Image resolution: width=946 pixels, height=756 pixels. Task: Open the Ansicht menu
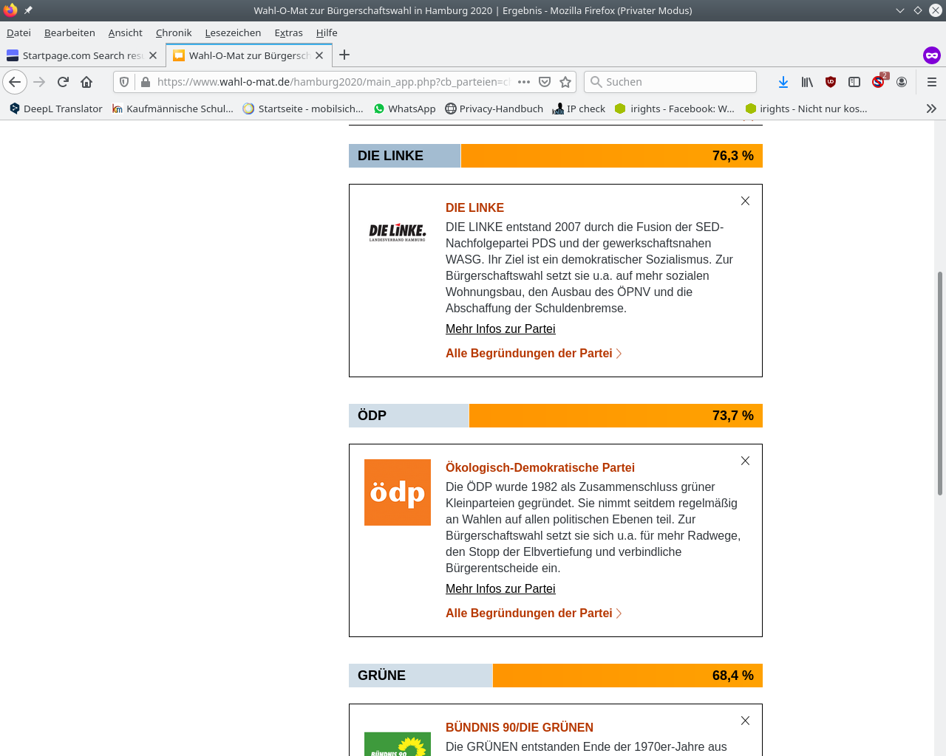point(125,32)
